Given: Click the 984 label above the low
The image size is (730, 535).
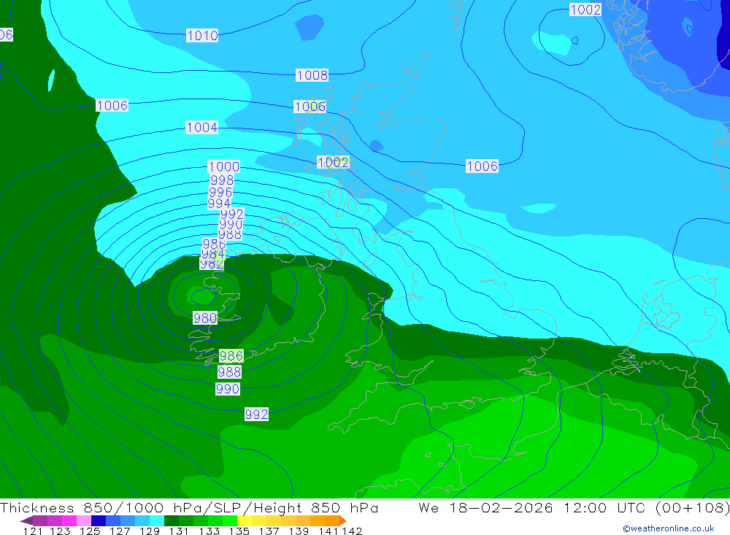Looking at the screenshot, I should (212, 254).
